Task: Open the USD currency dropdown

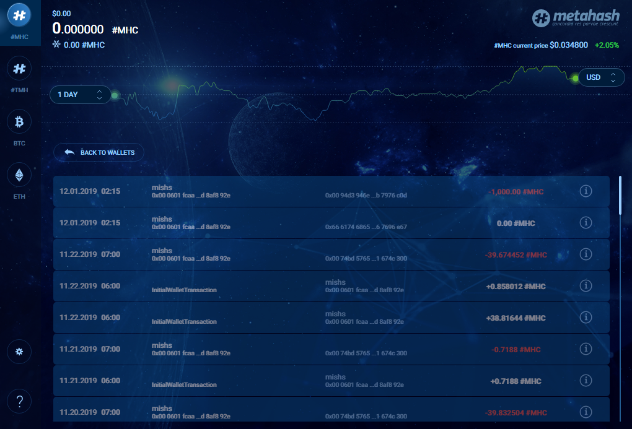Action: [x=602, y=77]
